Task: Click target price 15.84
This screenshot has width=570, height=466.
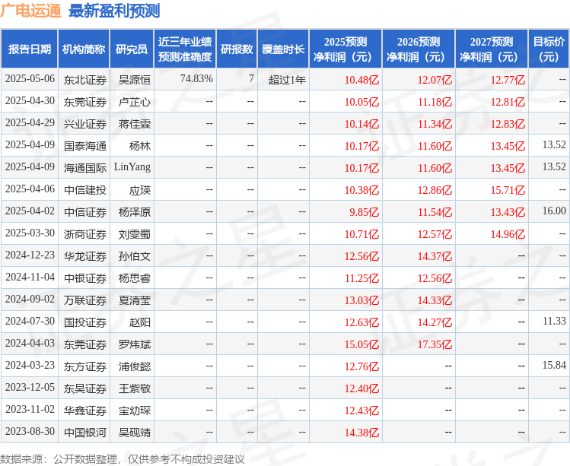Action: [554, 365]
